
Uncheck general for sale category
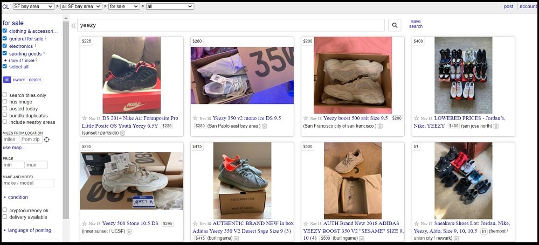pos(5,38)
